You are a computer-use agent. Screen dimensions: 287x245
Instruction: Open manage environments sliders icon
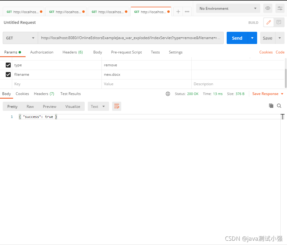[280, 8]
